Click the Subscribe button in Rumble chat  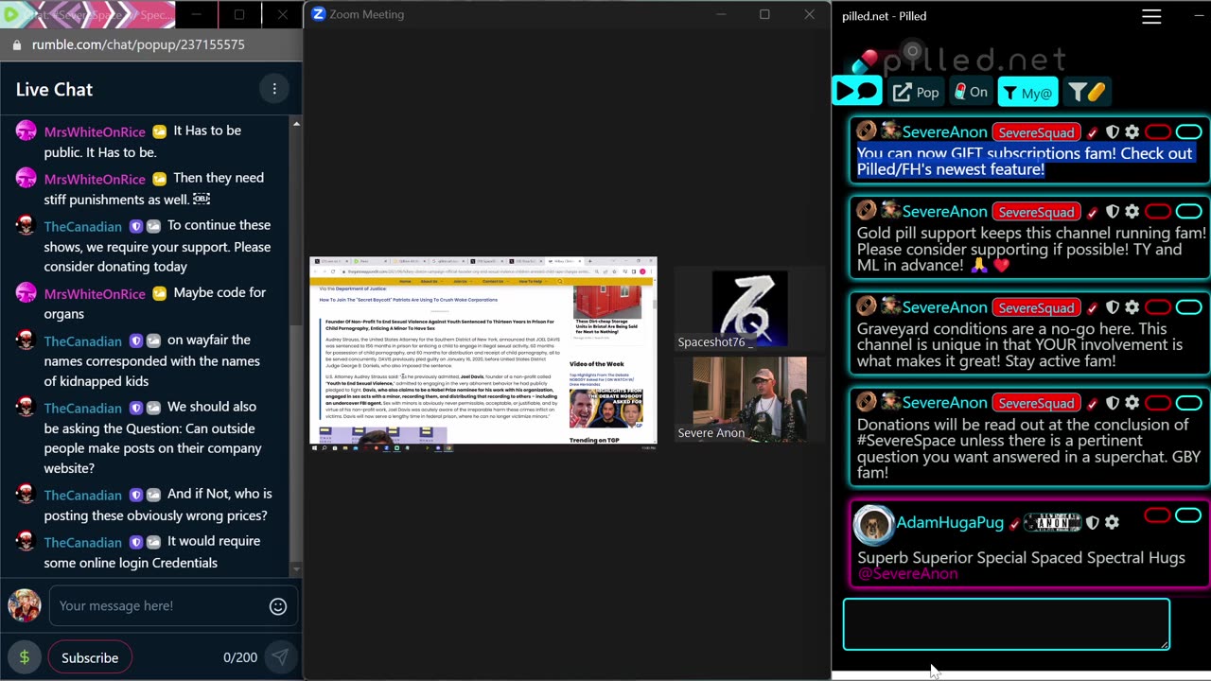[x=90, y=657]
